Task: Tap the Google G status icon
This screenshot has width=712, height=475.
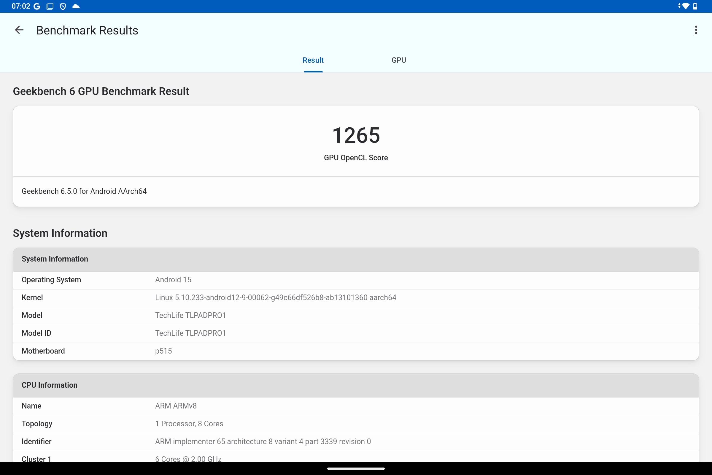Action: pyautogui.click(x=37, y=6)
